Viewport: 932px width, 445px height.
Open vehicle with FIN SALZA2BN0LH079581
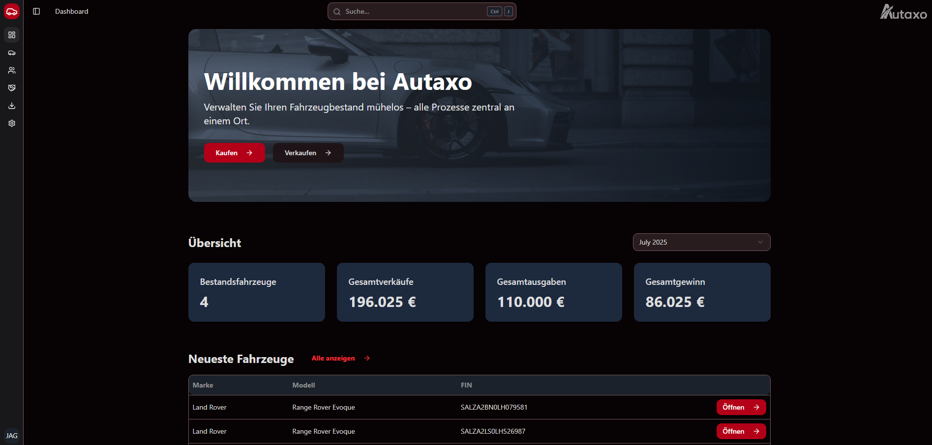(x=741, y=407)
